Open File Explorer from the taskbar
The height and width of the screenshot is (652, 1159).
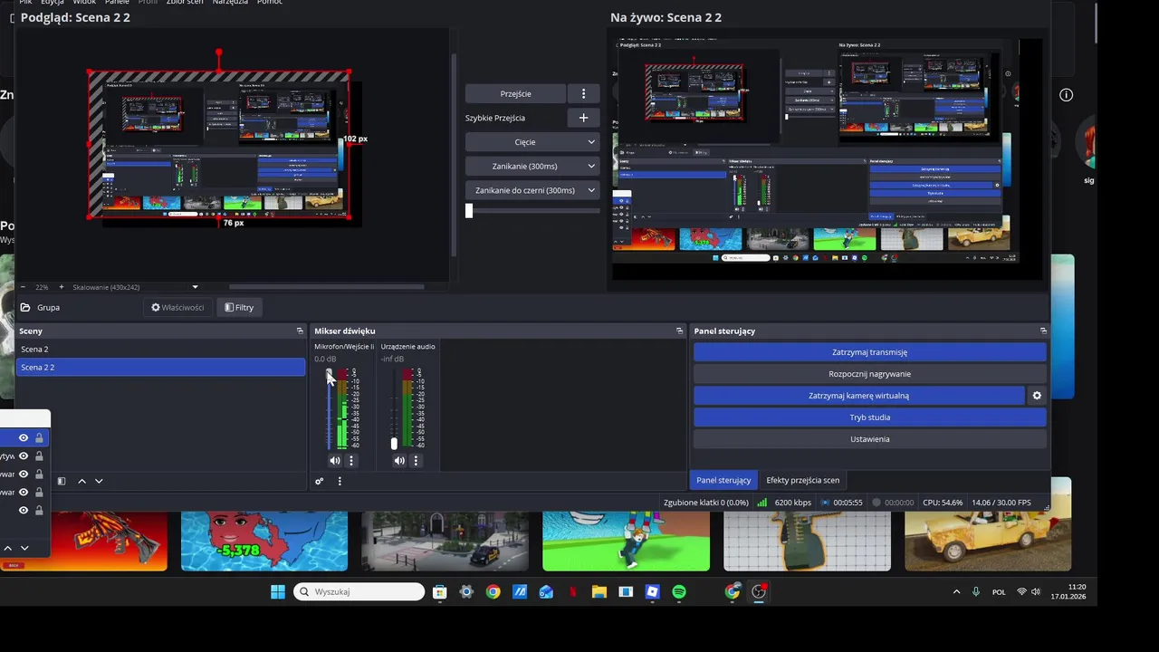click(599, 592)
